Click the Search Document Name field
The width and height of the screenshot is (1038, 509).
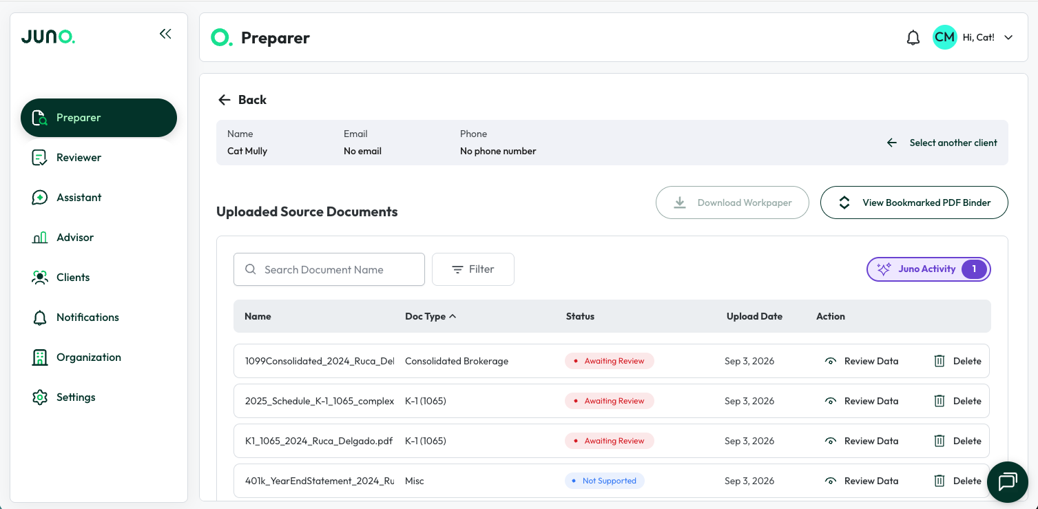(329, 269)
